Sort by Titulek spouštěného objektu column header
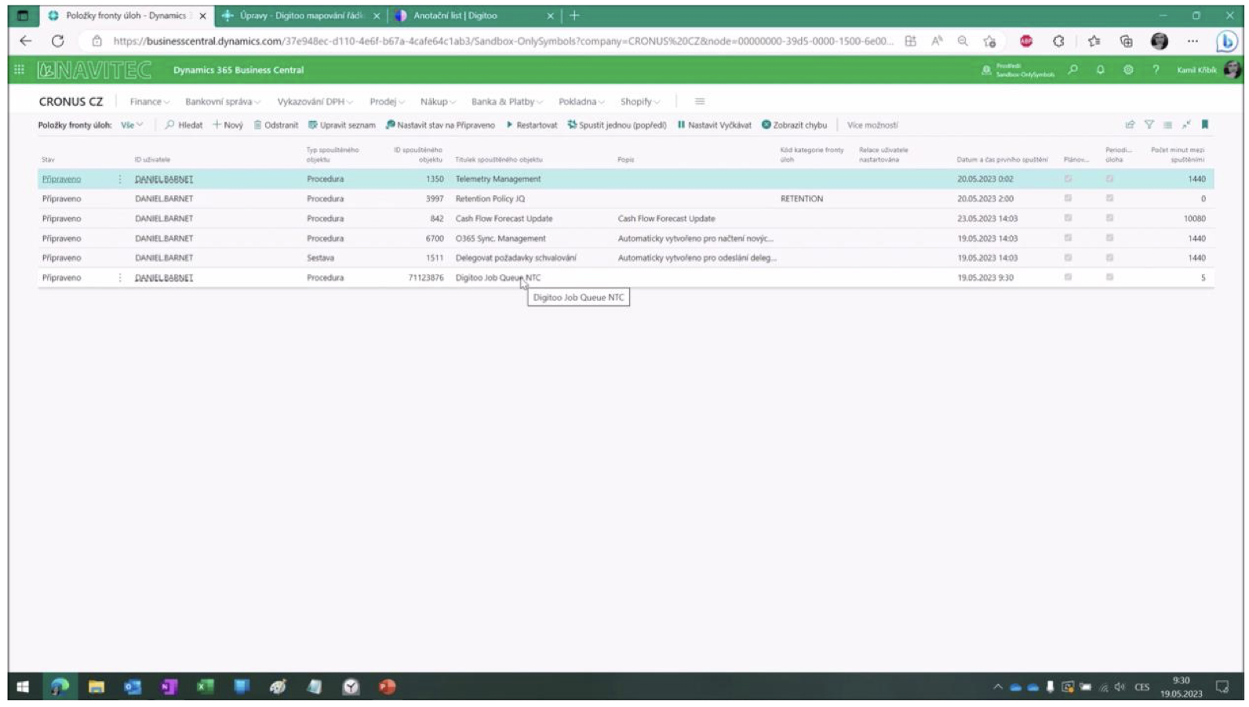 499,159
